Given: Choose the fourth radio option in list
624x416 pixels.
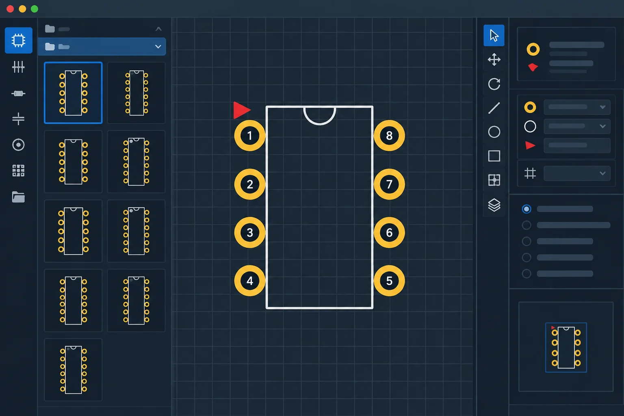Looking at the screenshot, I should point(526,258).
